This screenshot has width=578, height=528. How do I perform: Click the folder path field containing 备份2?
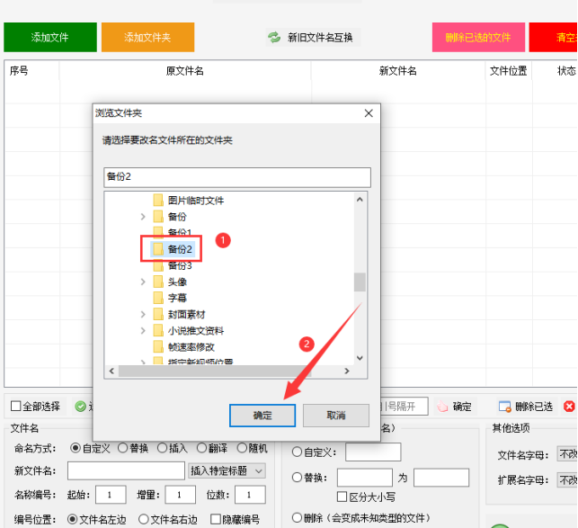[237, 177]
